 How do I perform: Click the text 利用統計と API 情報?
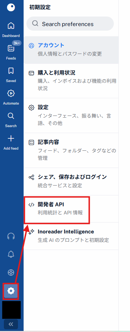click(60, 213)
